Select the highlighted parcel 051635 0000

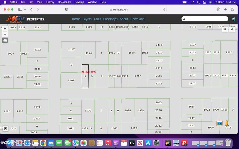[85, 80]
